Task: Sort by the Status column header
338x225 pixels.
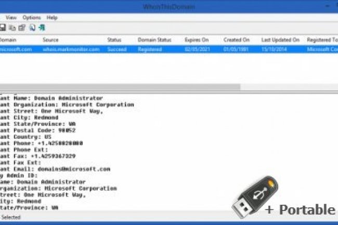Action: coord(114,40)
